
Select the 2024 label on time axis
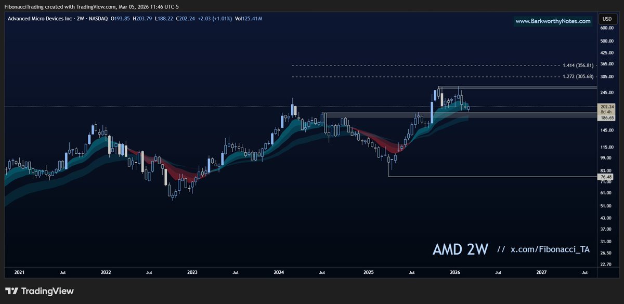tap(279, 272)
